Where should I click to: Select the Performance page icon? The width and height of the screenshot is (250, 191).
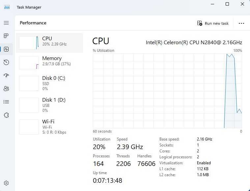pos(6,49)
